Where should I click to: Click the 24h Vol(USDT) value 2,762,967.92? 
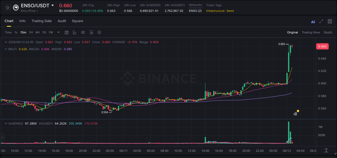pyautogui.click(x=174, y=11)
